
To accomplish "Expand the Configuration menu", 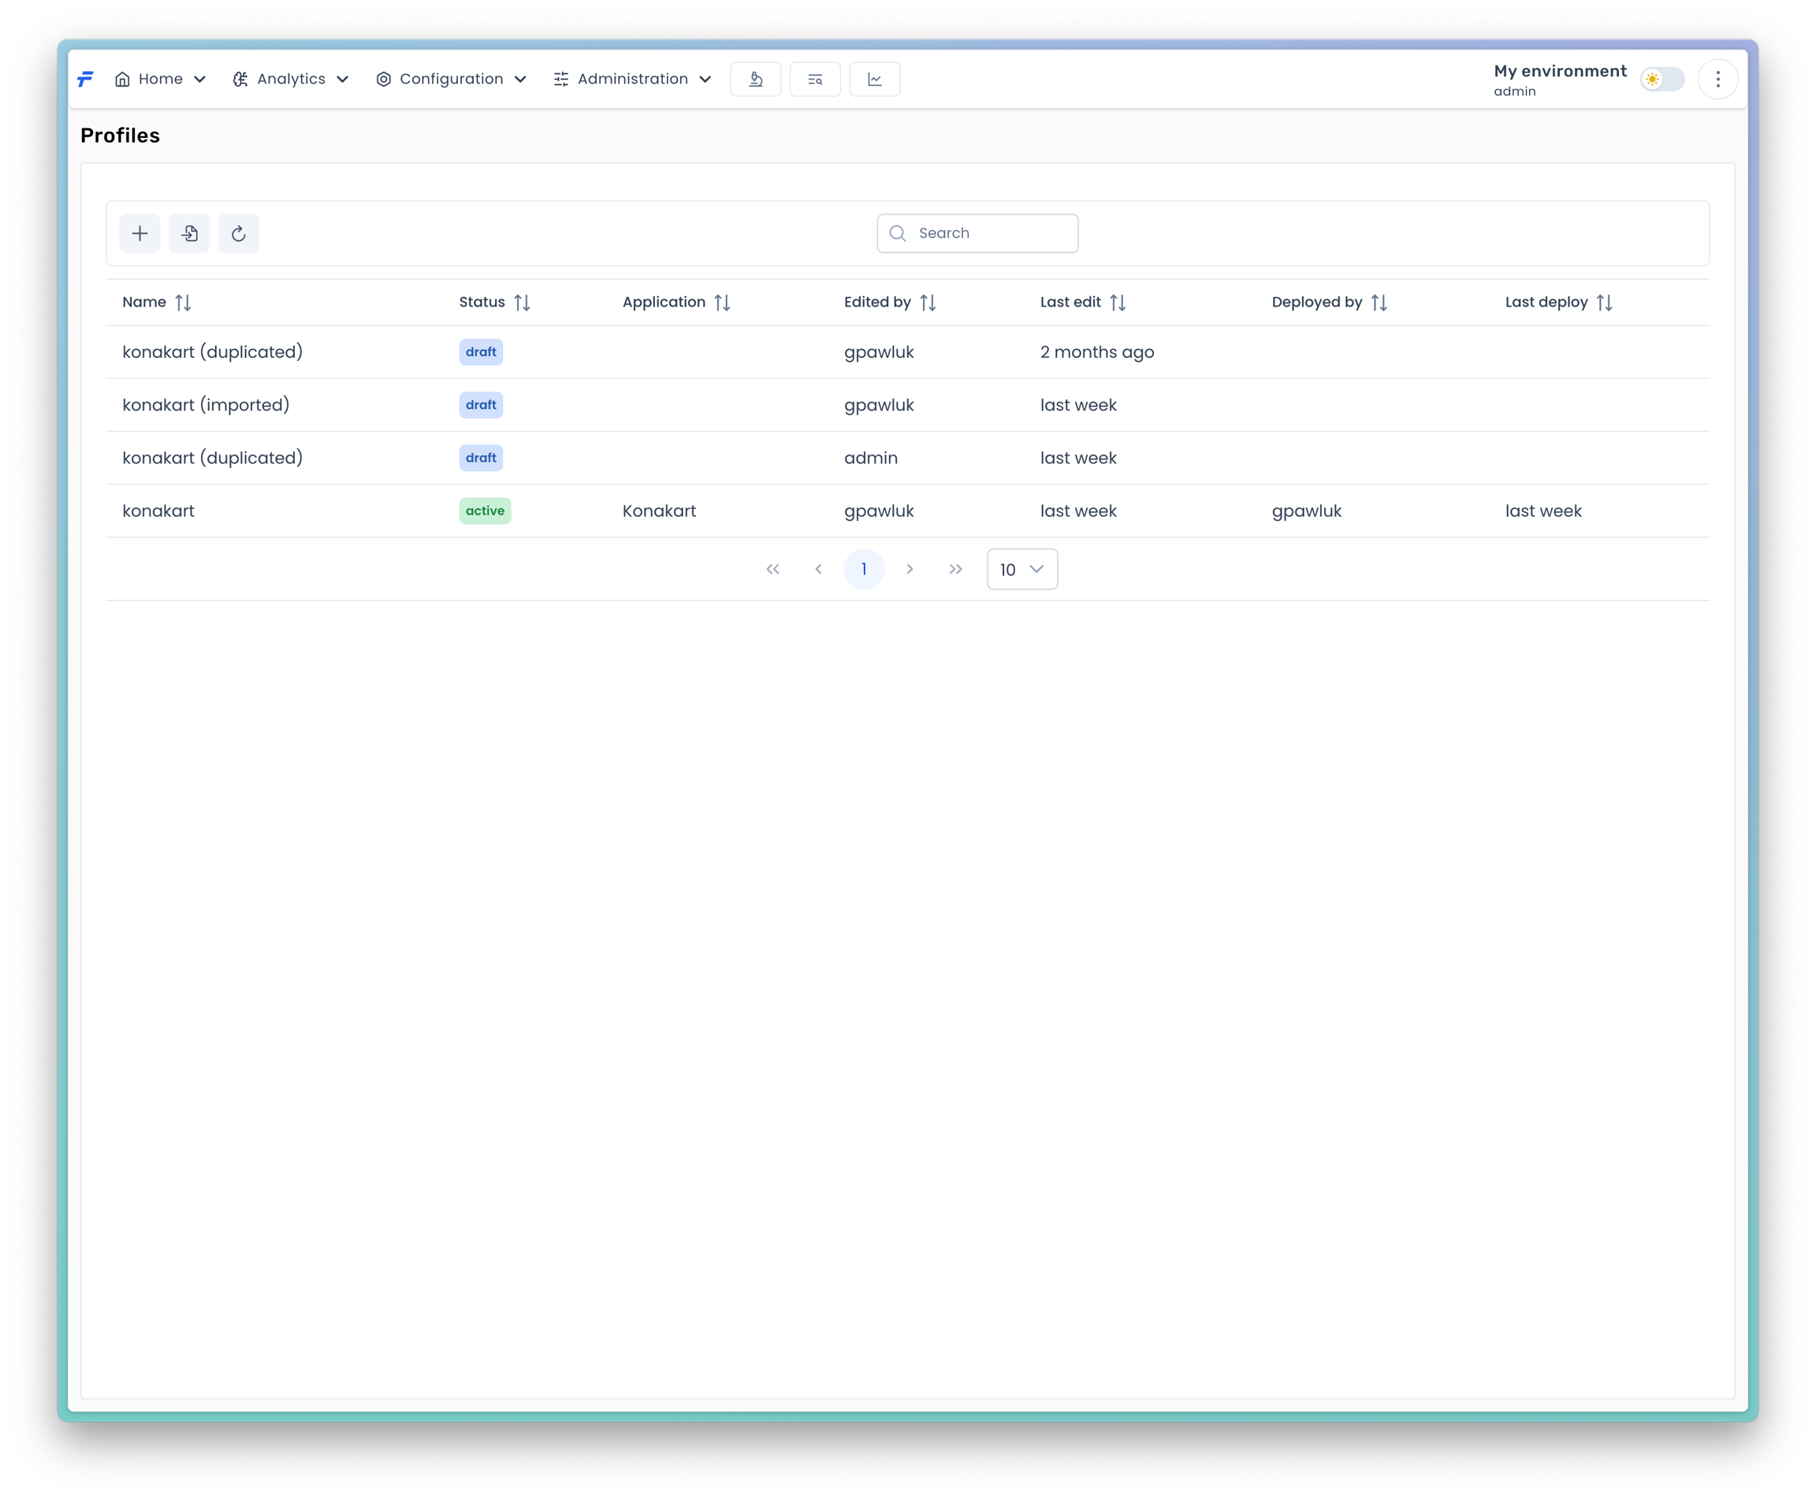I will [452, 80].
